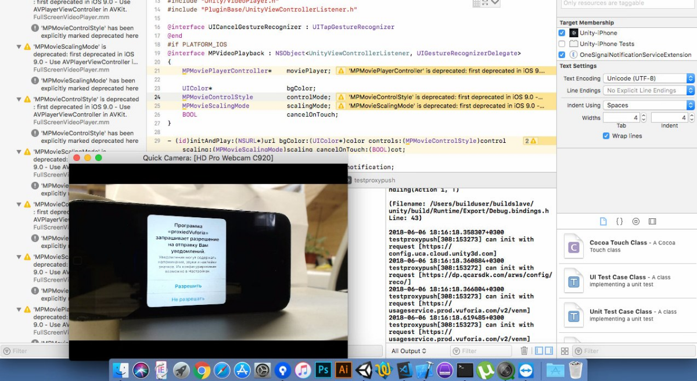Click 'UIColor* bgColor;' code line

[249, 88]
